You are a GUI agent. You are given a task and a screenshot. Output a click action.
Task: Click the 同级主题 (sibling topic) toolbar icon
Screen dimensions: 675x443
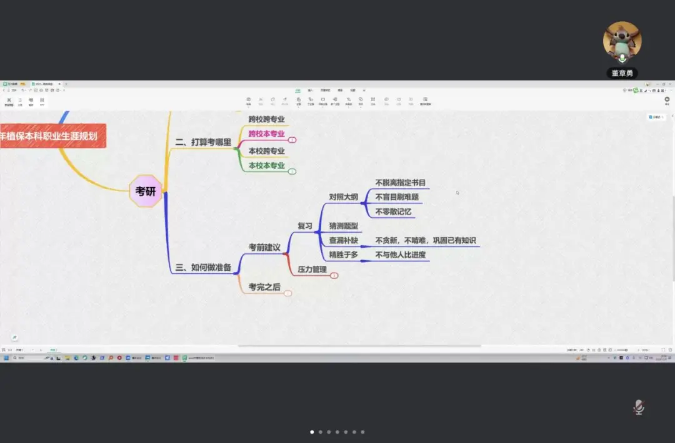click(x=322, y=100)
